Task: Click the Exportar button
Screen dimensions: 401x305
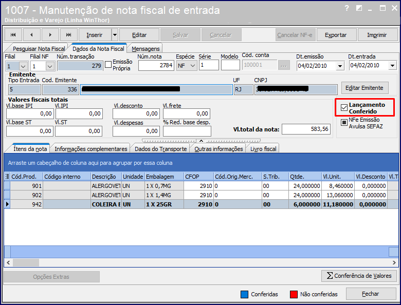Action: point(336,35)
